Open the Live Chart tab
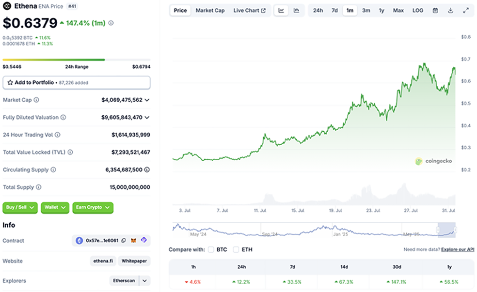This screenshot has width=477, height=292. (x=250, y=11)
